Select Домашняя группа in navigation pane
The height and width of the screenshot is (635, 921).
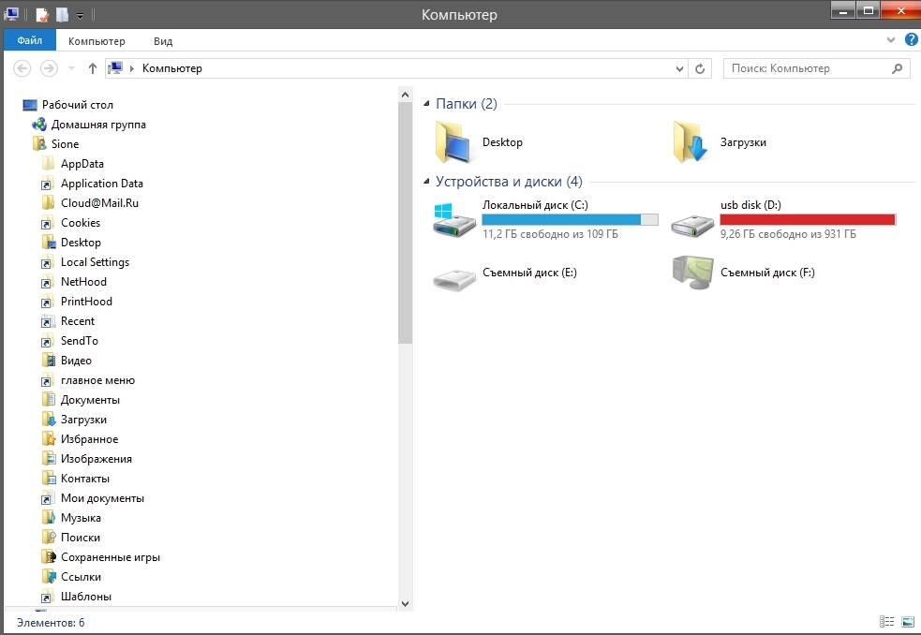[97, 125]
